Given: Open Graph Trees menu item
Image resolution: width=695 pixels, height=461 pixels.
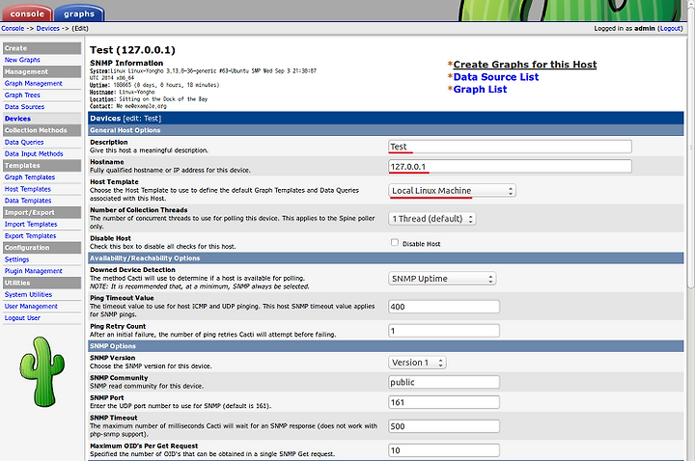Looking at the screenshot, I should 22,95.
